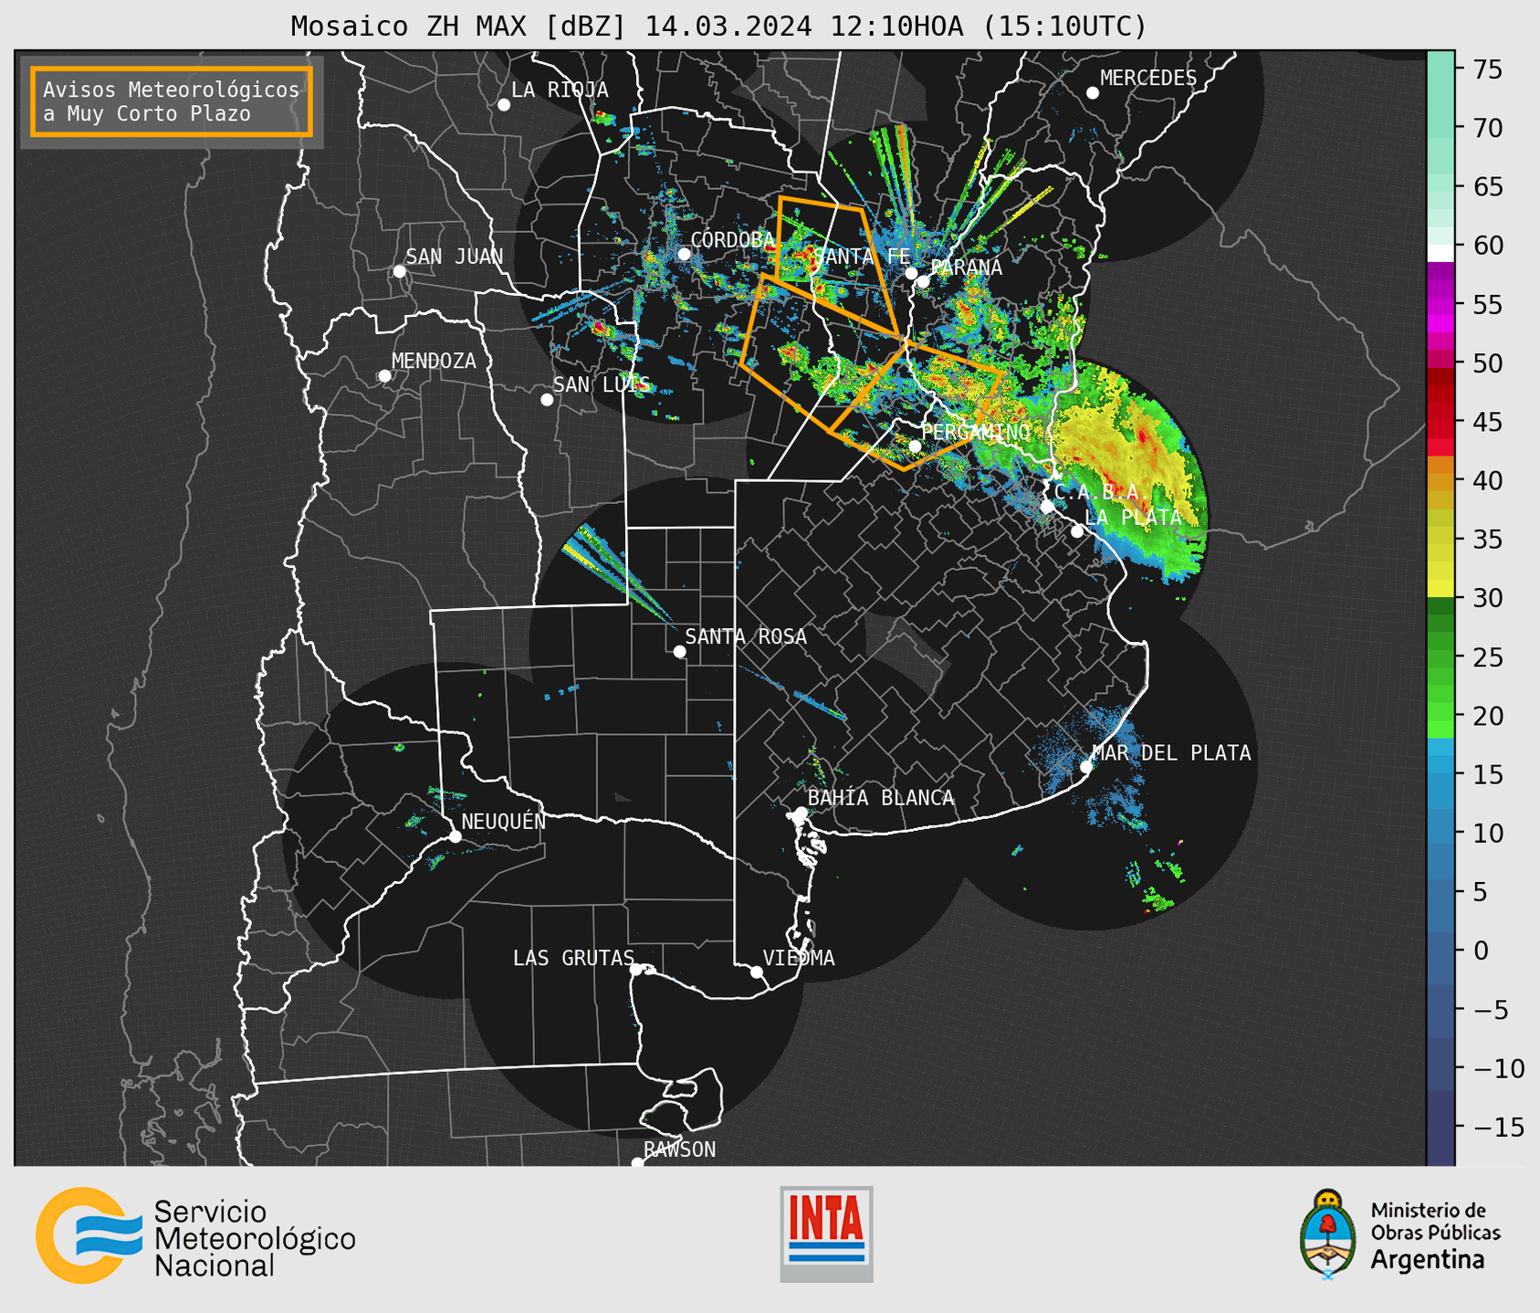
Task: Click the Mendoza city marker dot
Action: coord(384,376)
